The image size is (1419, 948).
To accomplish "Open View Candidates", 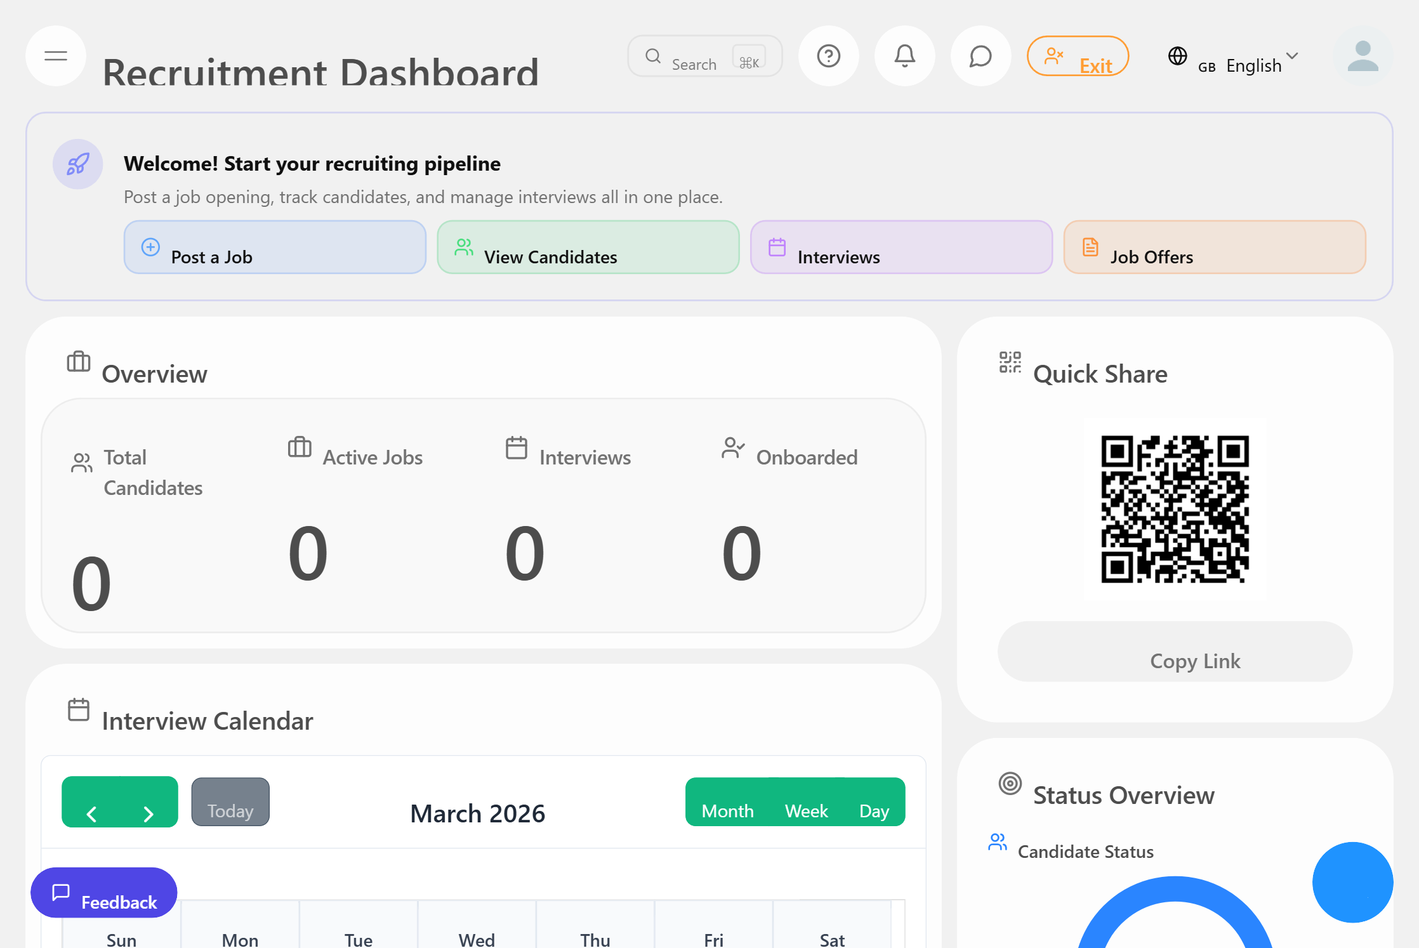I will pos(588,247).
